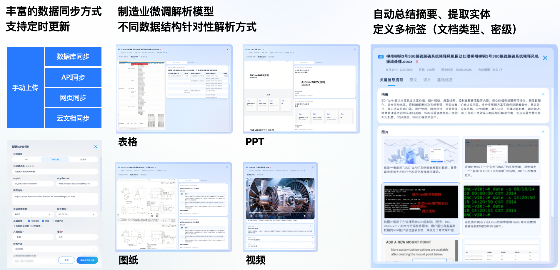Click the video rewind icon
This screenshot has height=270, width=560.
pos(256,216)
